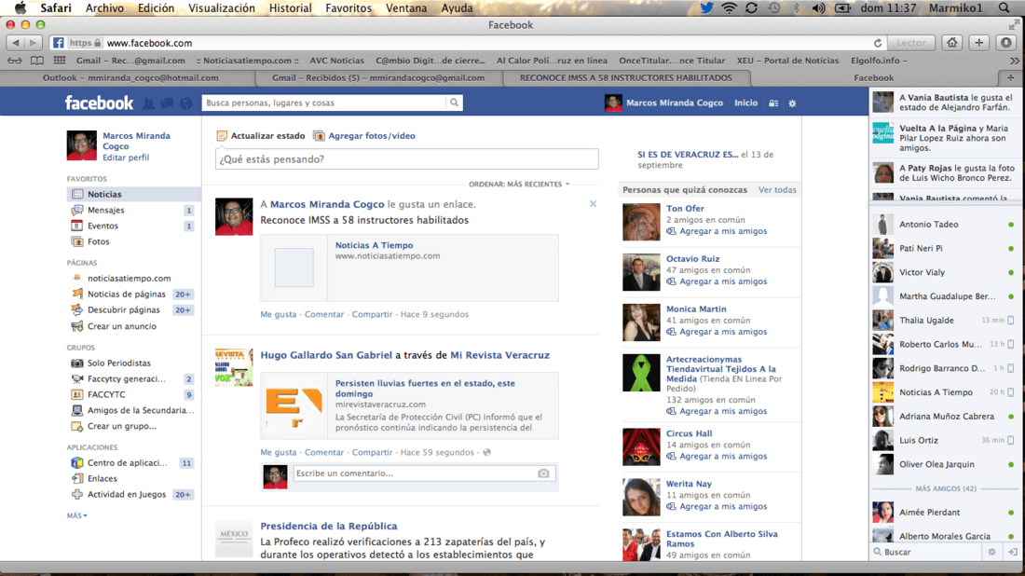The width and height of the screenshot is (1025, 576).
Task: Open Persisten lluvias fuertes article link
Action: [425, 389]
